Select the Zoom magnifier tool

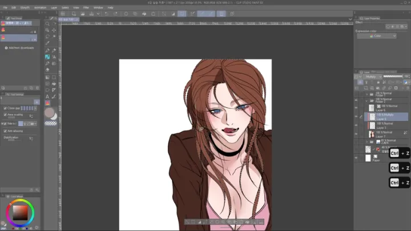[x=47, y=24]
